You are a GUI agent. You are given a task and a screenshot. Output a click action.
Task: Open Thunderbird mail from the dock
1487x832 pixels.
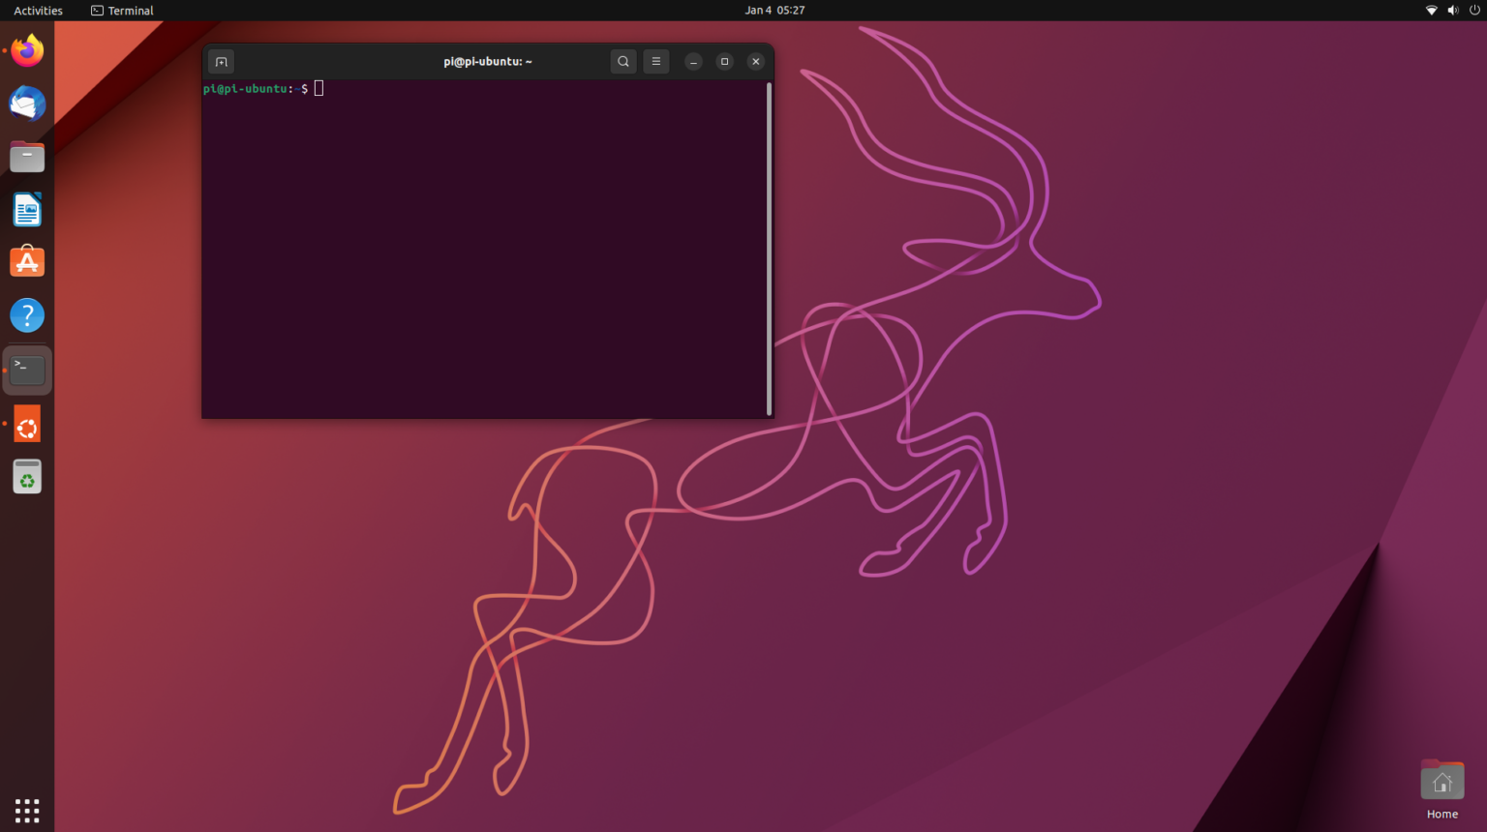coord(27,104)
